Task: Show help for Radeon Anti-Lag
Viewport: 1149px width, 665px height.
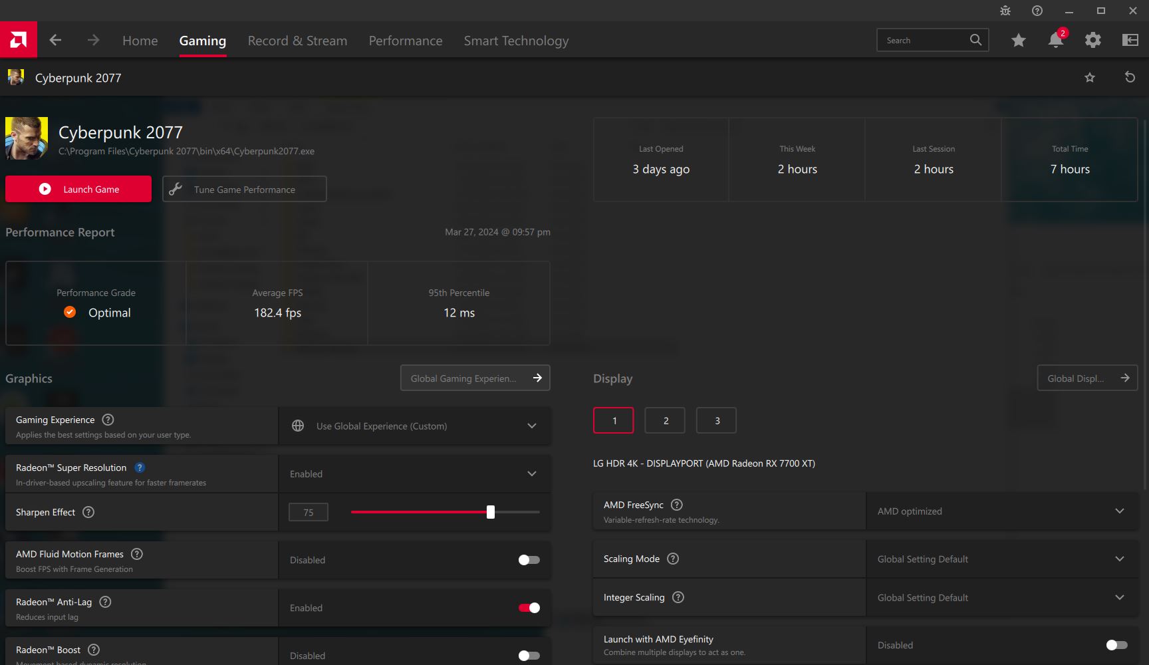Action: pyautogui.click(x=105, y=602)
